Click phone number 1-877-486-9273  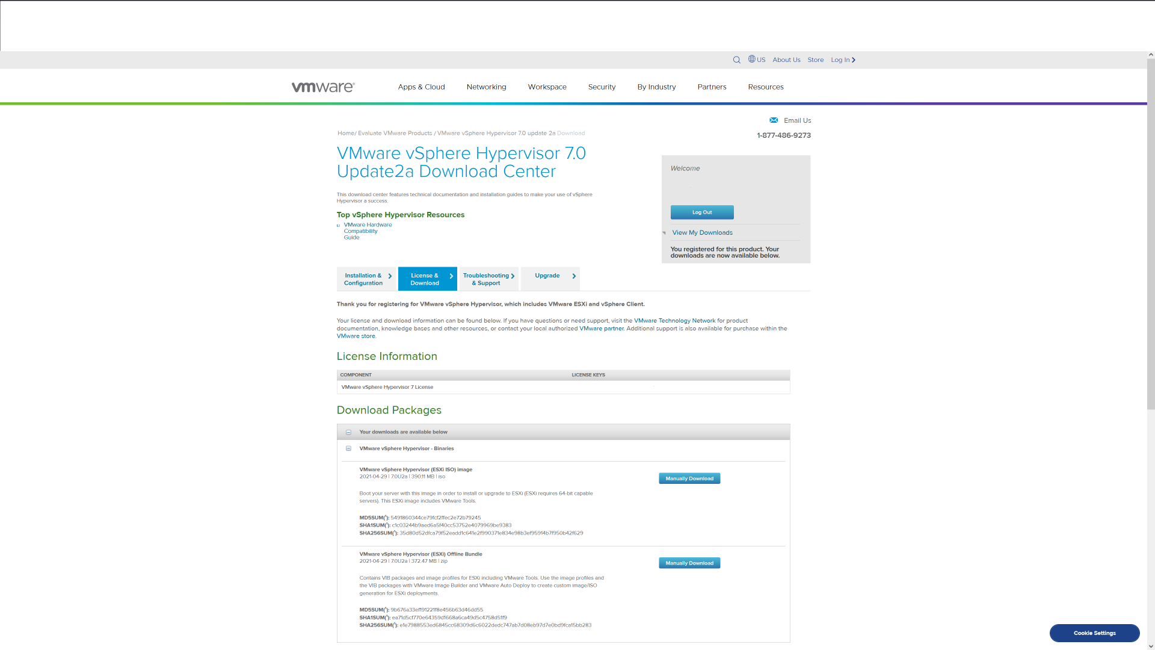[783, 135]
